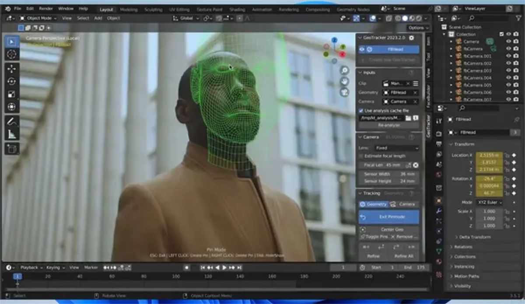Click the Center Geo button
The height and width of the screenshot is (304, 525).
click(389, 229)
